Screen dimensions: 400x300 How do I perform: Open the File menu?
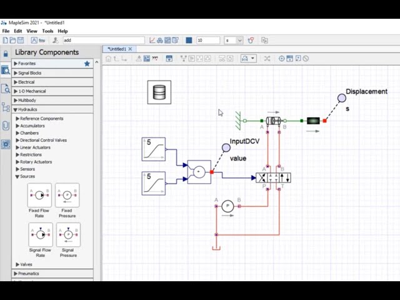coord(6,31)
